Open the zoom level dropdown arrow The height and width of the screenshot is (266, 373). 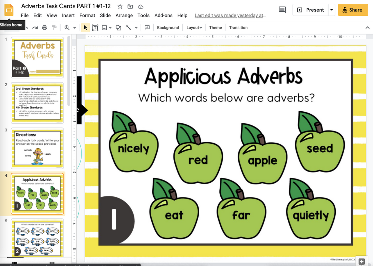(74, 28)
